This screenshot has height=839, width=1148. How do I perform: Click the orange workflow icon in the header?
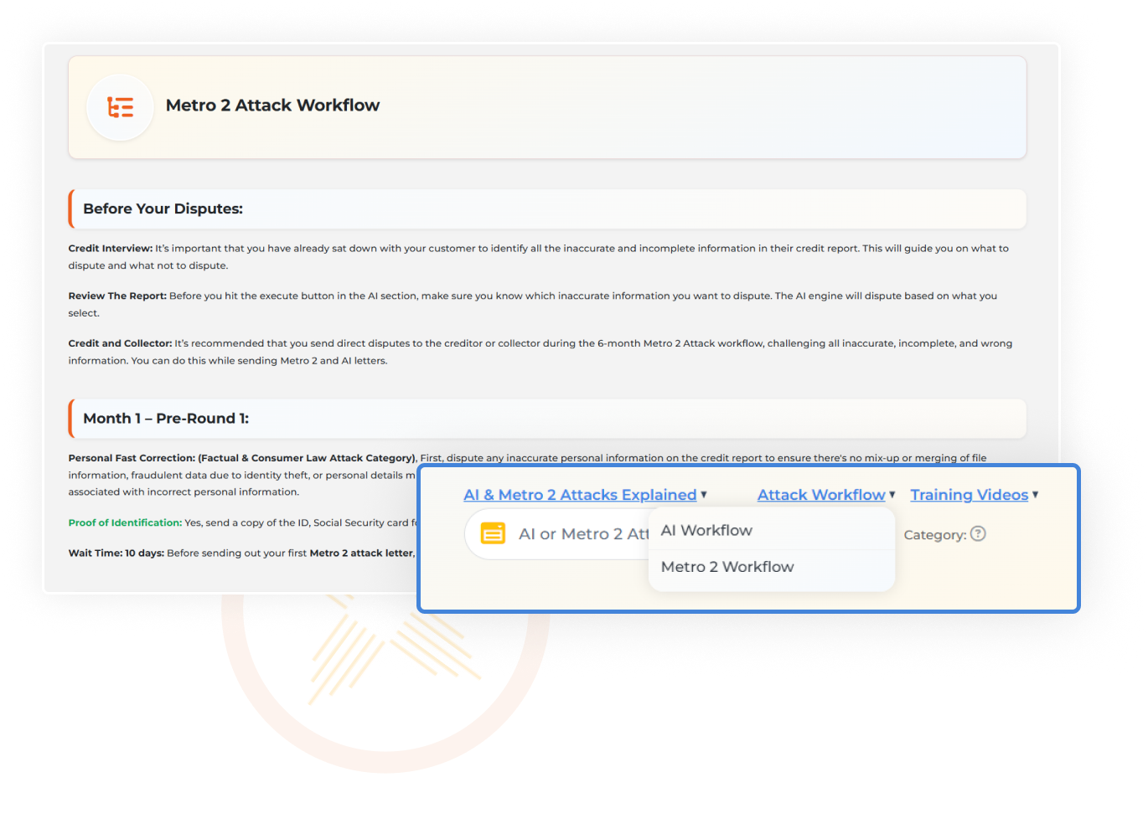point(120,107)
